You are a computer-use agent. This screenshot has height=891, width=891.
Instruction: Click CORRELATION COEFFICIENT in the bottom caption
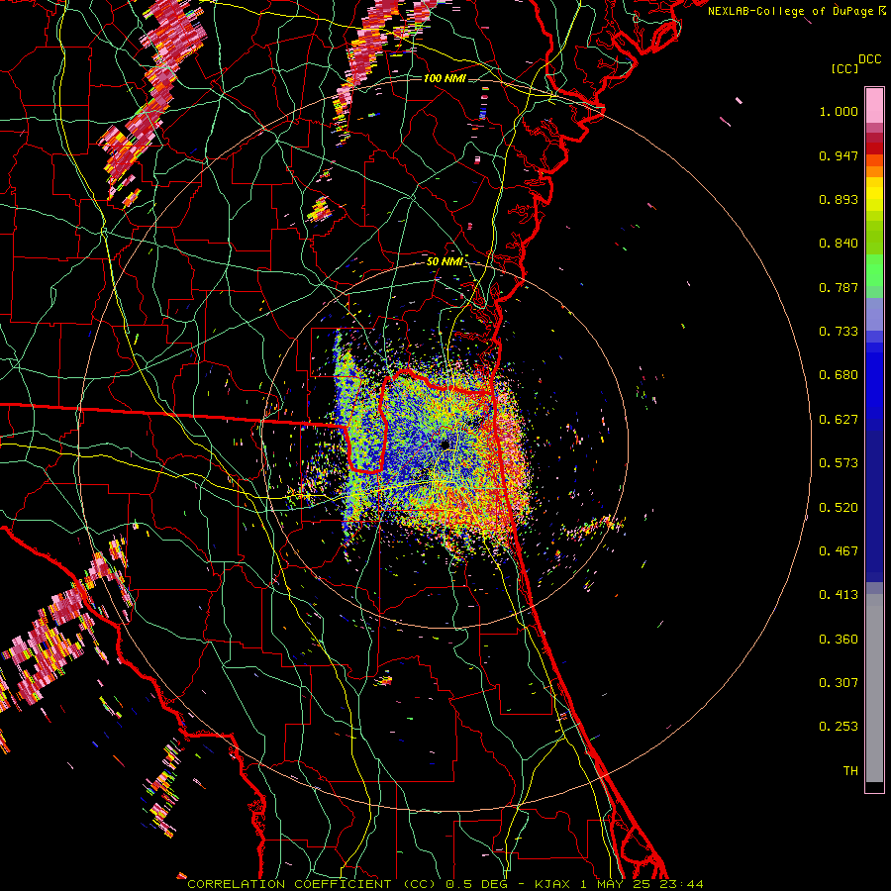(289, 884)
